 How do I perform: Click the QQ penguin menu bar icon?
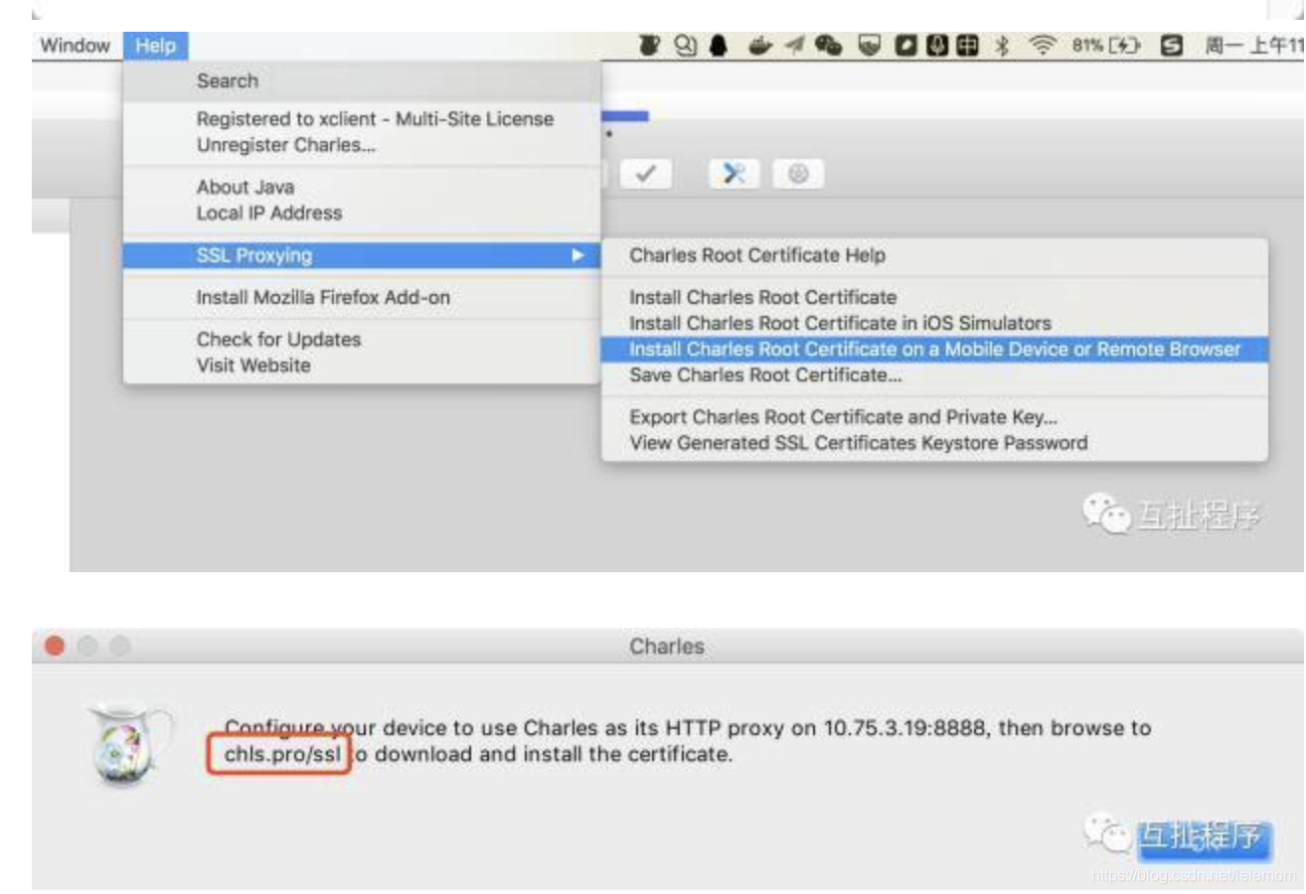718,46
